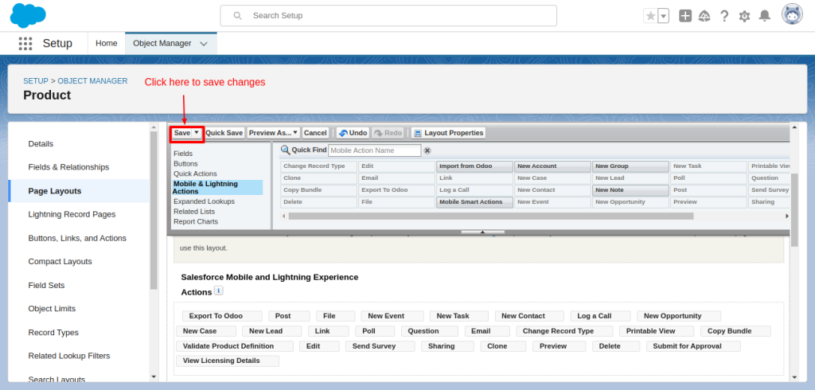
Task: Open the Setup gear icon
Action: [x=744, y=16]
